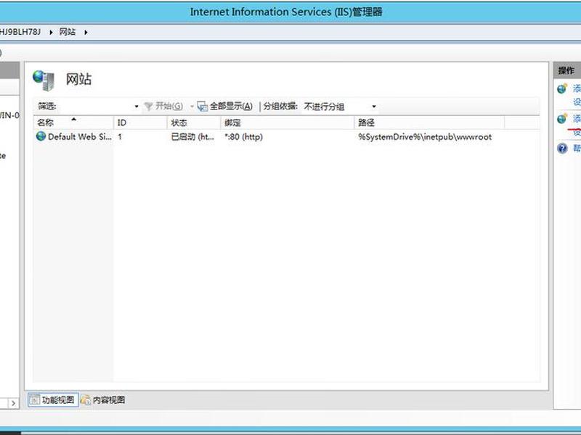
Task: Sort by the 绑定 column header
Action: click(287, 123)
